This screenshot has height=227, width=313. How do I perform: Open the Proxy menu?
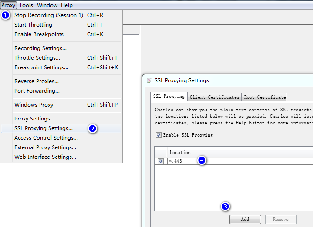tap(8, 5)
